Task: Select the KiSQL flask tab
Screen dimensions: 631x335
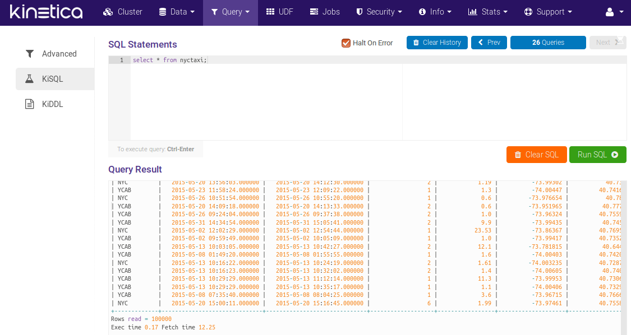Action: click(x=52, y=79)
